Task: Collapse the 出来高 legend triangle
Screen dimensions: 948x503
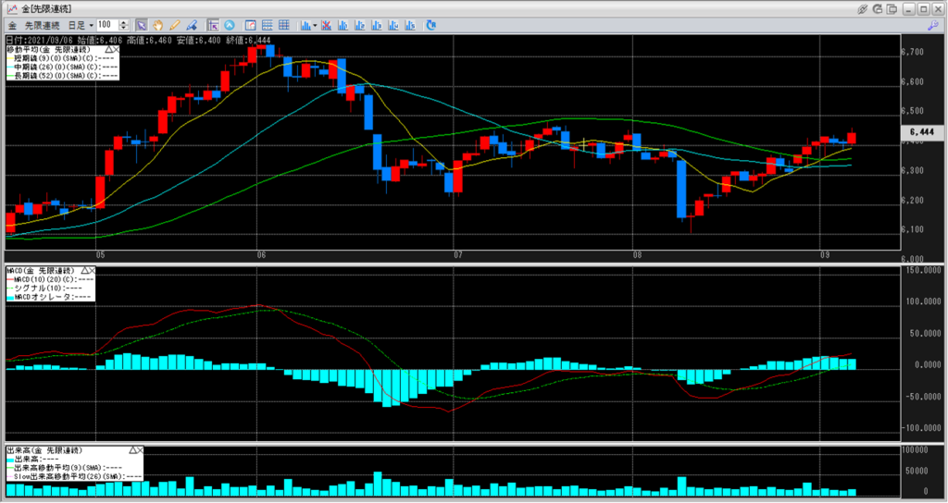Action: (x=133, y=450)
